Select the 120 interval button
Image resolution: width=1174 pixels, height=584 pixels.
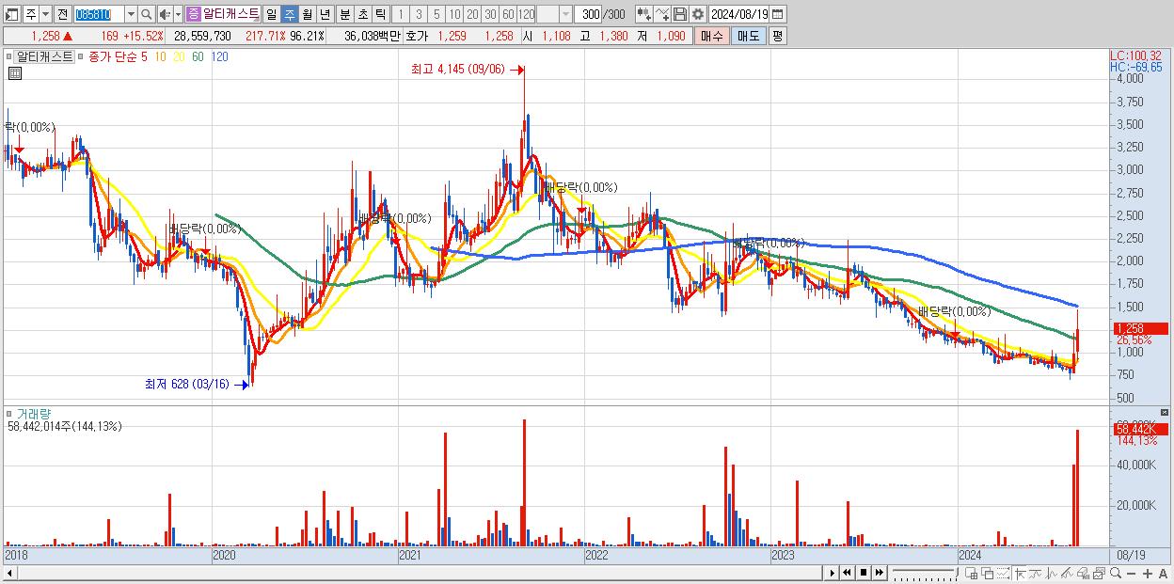[527, 14]
